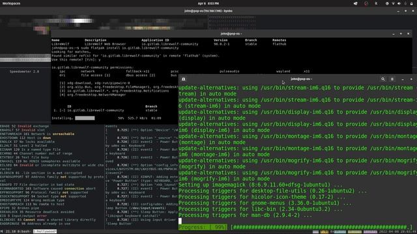Minimize the front john@pop-os terminal window
417x234 pixels.
(403, 79)
